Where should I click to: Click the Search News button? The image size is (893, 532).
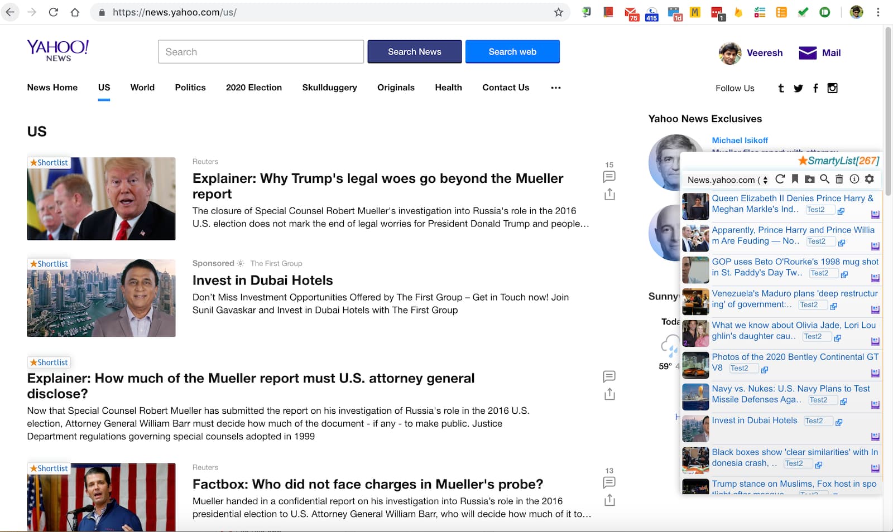click(414, 52)
